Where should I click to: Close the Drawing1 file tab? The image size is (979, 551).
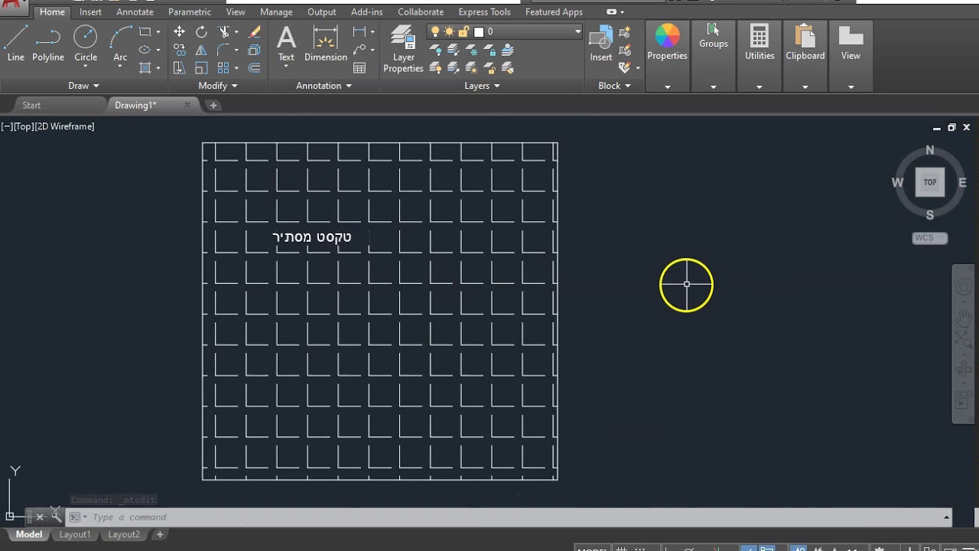click(187, 105)
